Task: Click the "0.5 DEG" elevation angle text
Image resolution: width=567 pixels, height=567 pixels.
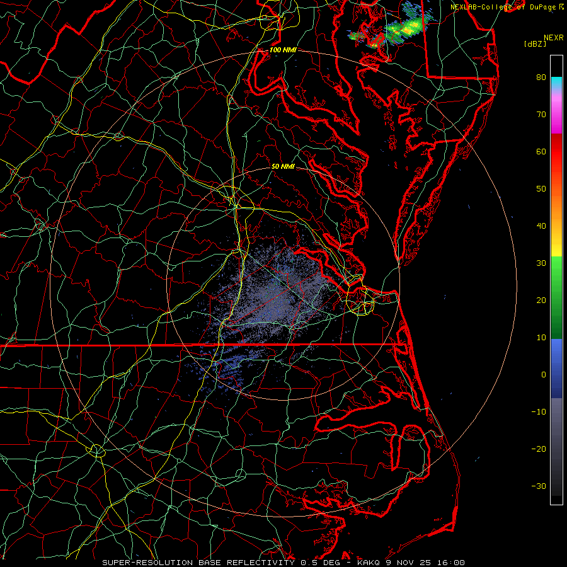Action: pyautogui.click(x=321, y=563)
